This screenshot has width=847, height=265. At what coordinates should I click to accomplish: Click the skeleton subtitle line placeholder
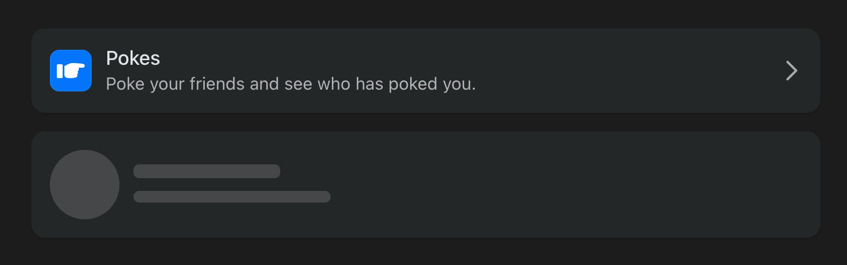(232, 197)
